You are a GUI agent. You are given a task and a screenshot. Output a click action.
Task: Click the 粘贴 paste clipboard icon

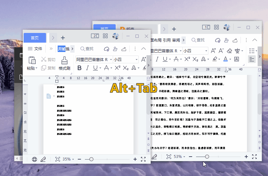tap(32, 60)
